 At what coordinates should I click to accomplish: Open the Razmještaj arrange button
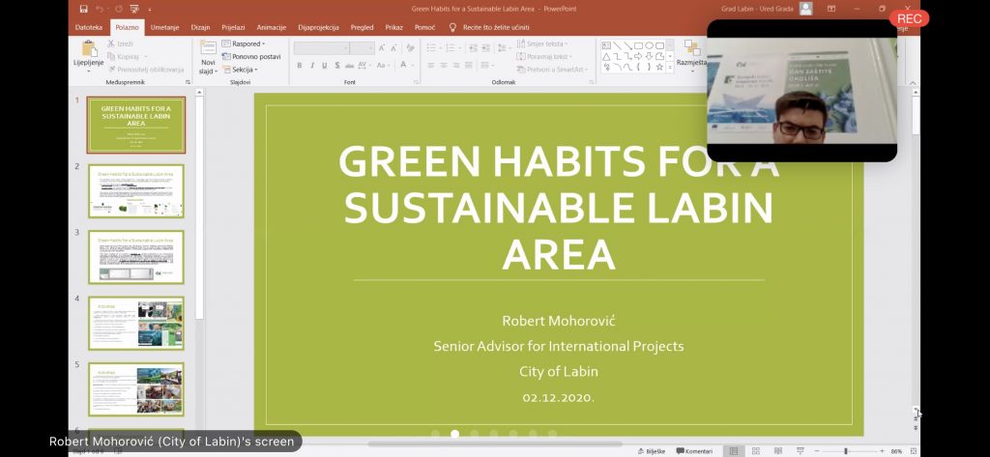pos(692,54)
